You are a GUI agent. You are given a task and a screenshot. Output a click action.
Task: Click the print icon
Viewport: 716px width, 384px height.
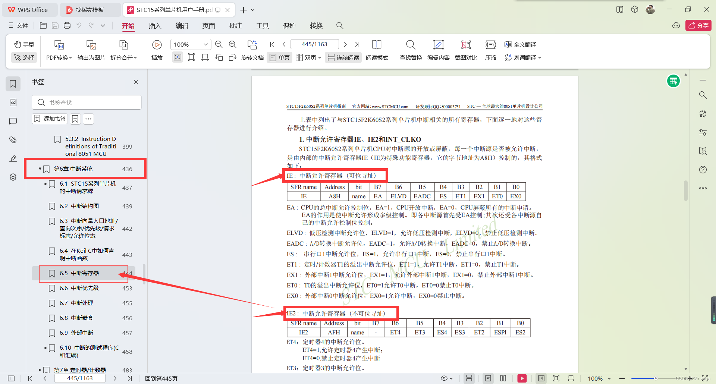67,25
